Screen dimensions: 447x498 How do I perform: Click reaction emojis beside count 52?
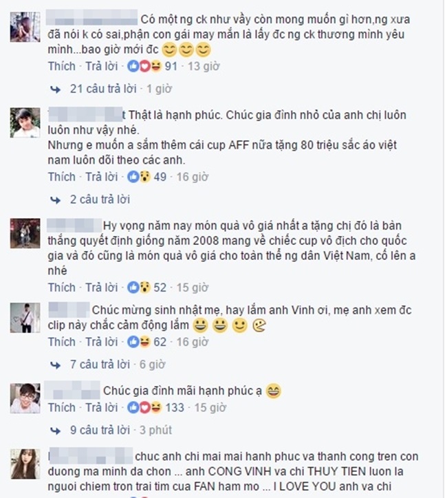pyautogui.click(x=139, y=288)
